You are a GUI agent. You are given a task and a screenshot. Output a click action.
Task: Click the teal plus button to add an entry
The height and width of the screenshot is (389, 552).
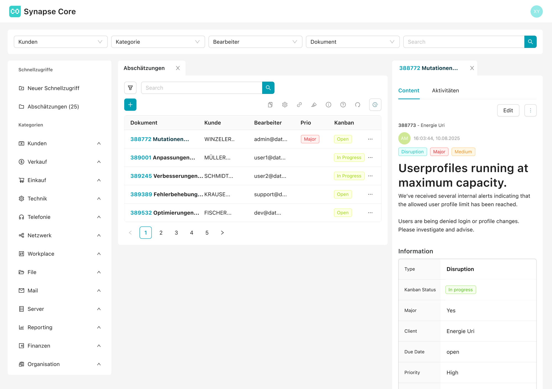click(130, 105)
